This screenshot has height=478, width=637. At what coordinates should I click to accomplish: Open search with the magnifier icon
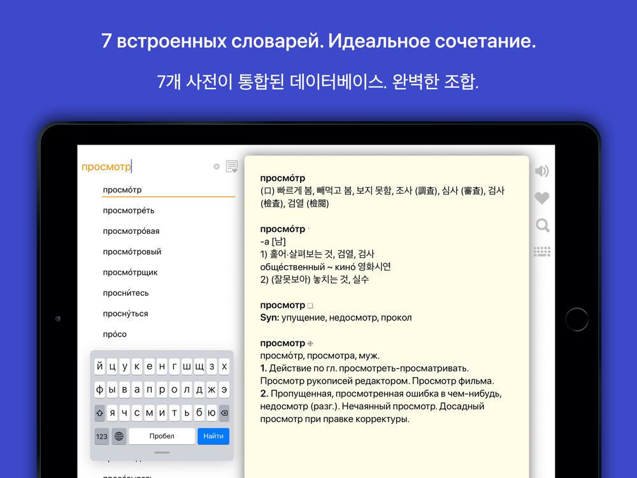(x=542, y=225)
